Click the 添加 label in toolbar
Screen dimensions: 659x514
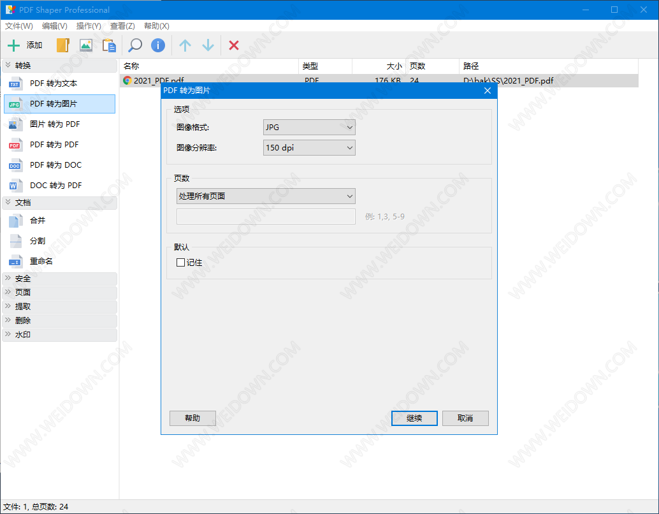[x=34, y=45]
